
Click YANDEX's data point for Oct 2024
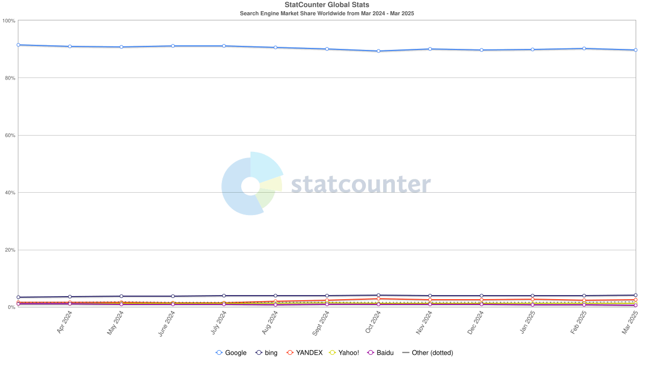[378, 299]
